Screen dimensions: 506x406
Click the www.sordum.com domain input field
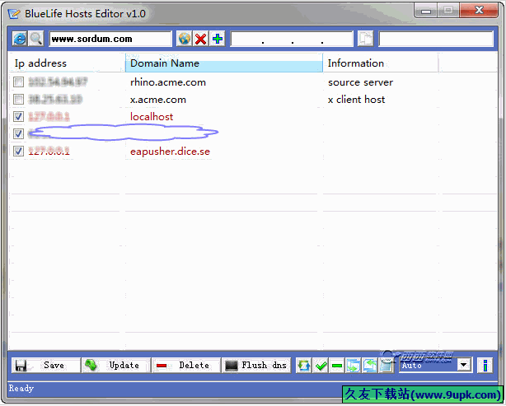click(x=110, y=39)
